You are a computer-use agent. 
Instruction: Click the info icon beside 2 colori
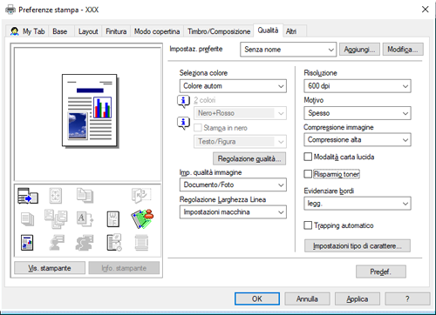point(183,102)
